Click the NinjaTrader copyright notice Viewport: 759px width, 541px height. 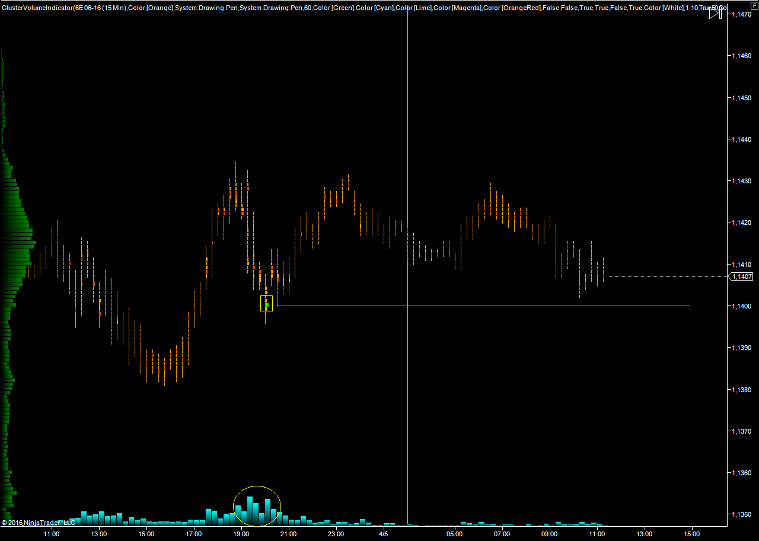point(39,523)
